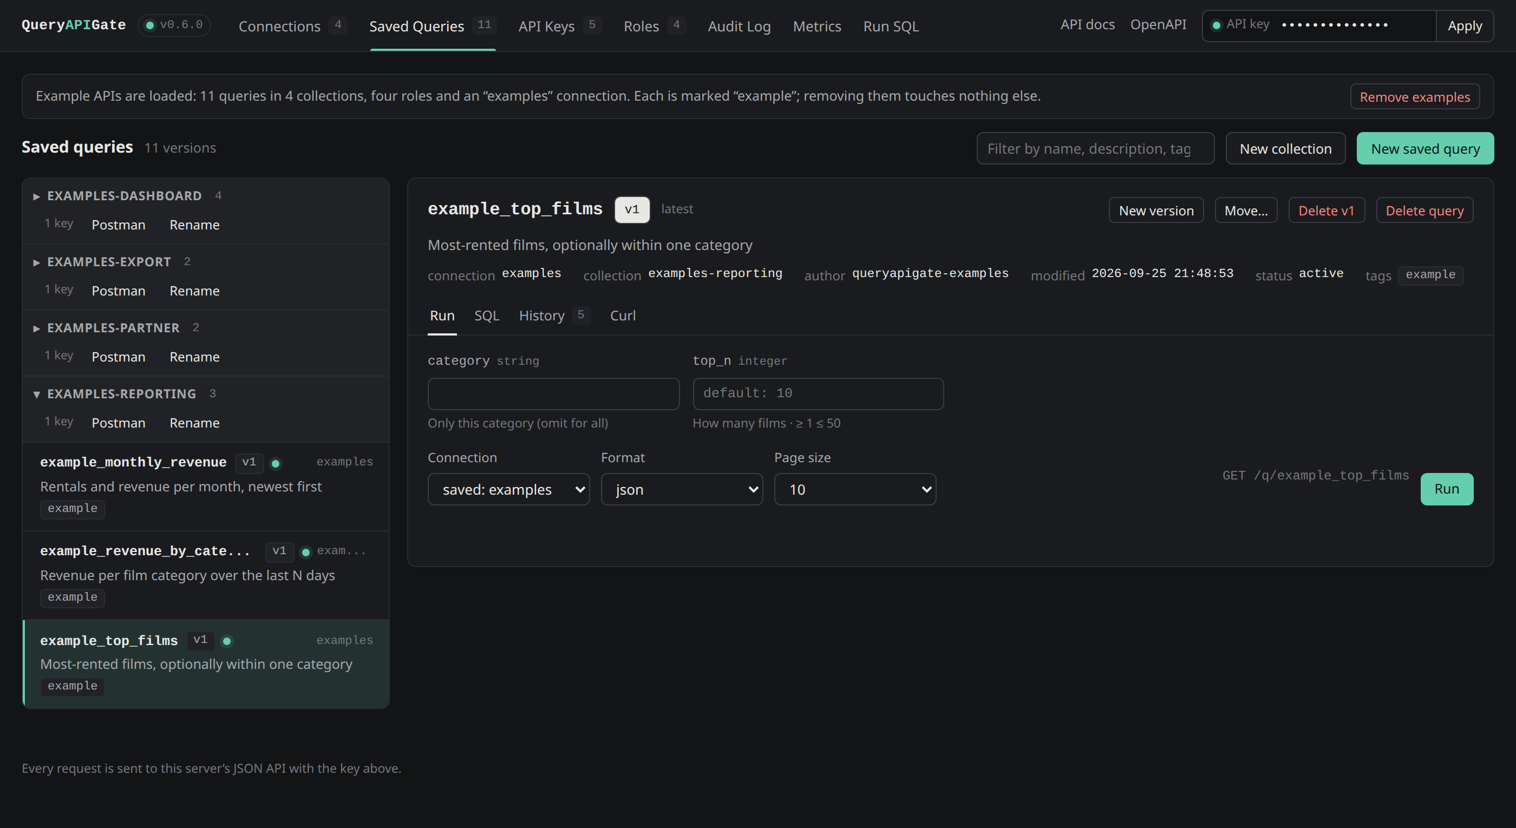Click the green status dot for example_top_films
Image resolution: width=1516 pixels, height=828 pixels.
pyautogui.click(x=226, y=641)
